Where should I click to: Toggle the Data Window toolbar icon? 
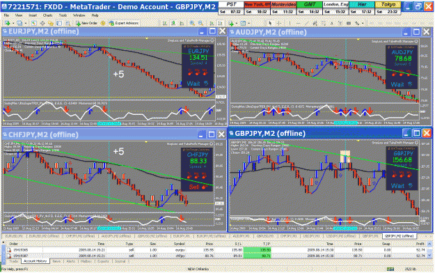[x=42, y=23]
